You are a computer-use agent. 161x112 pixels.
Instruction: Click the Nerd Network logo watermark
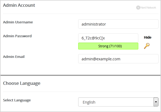pyautogui.click(x=146, y=8)
